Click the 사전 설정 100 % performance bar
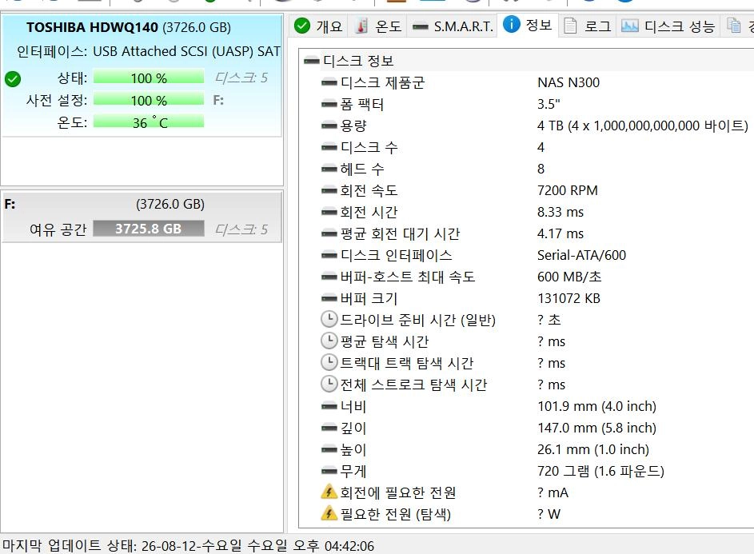This screenshot has width=754, height=554. 149,100
